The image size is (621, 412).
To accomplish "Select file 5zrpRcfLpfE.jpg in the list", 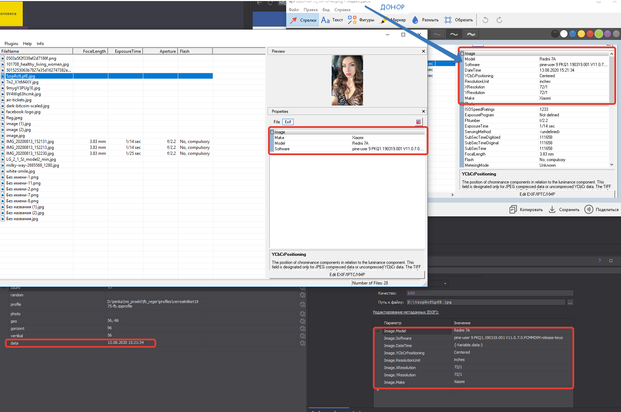I will coord(21,76).
